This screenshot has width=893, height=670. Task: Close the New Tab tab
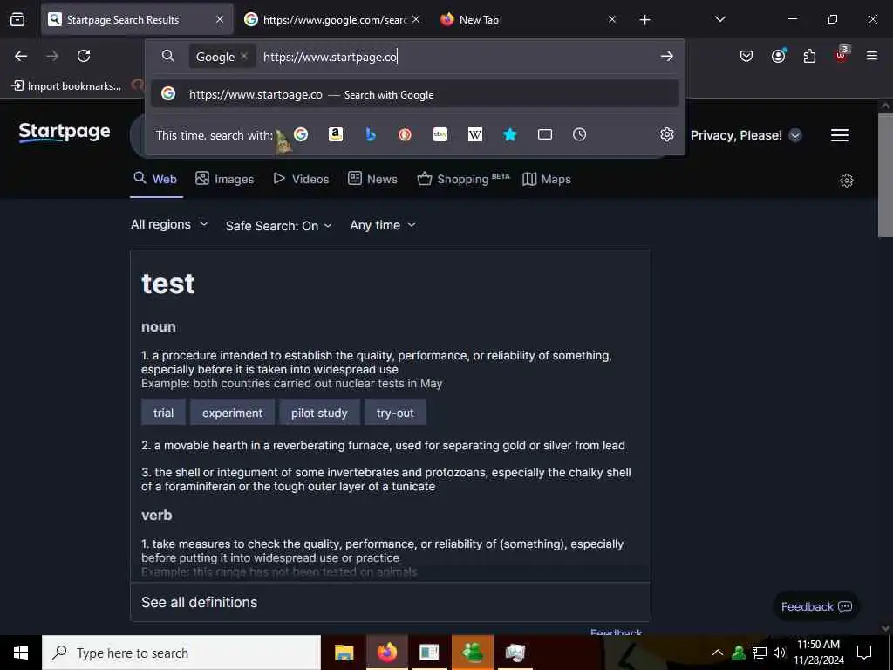(611, 19)
